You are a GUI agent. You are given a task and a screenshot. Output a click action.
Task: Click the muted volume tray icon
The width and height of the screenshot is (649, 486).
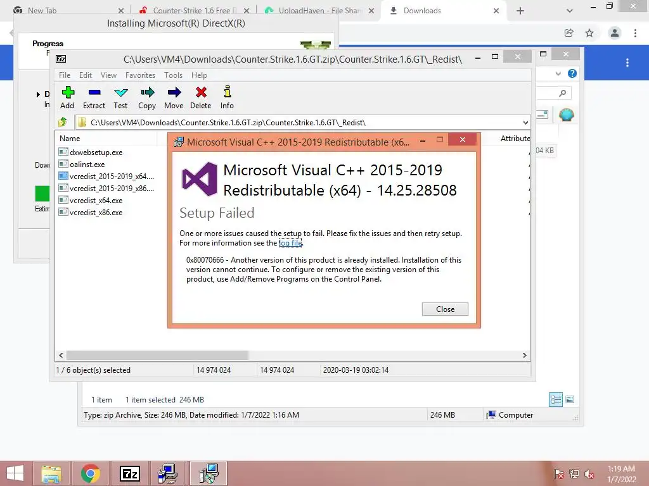[x=589, y=474]
